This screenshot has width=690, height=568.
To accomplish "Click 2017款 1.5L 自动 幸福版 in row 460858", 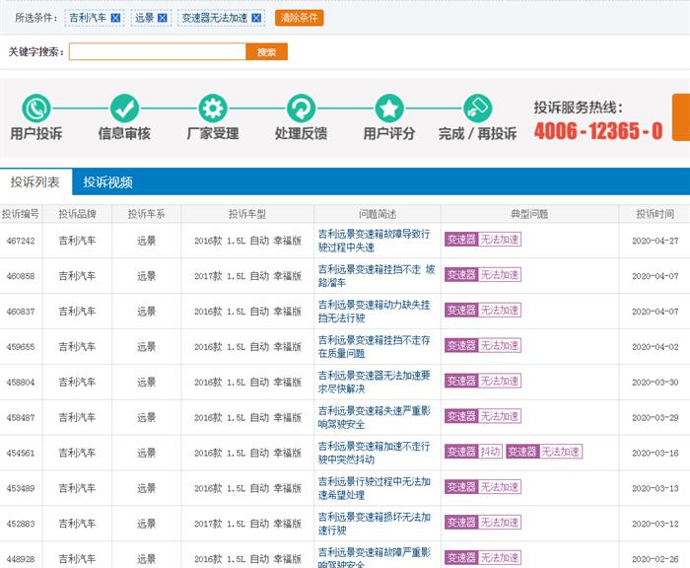I will click(247, 276).
